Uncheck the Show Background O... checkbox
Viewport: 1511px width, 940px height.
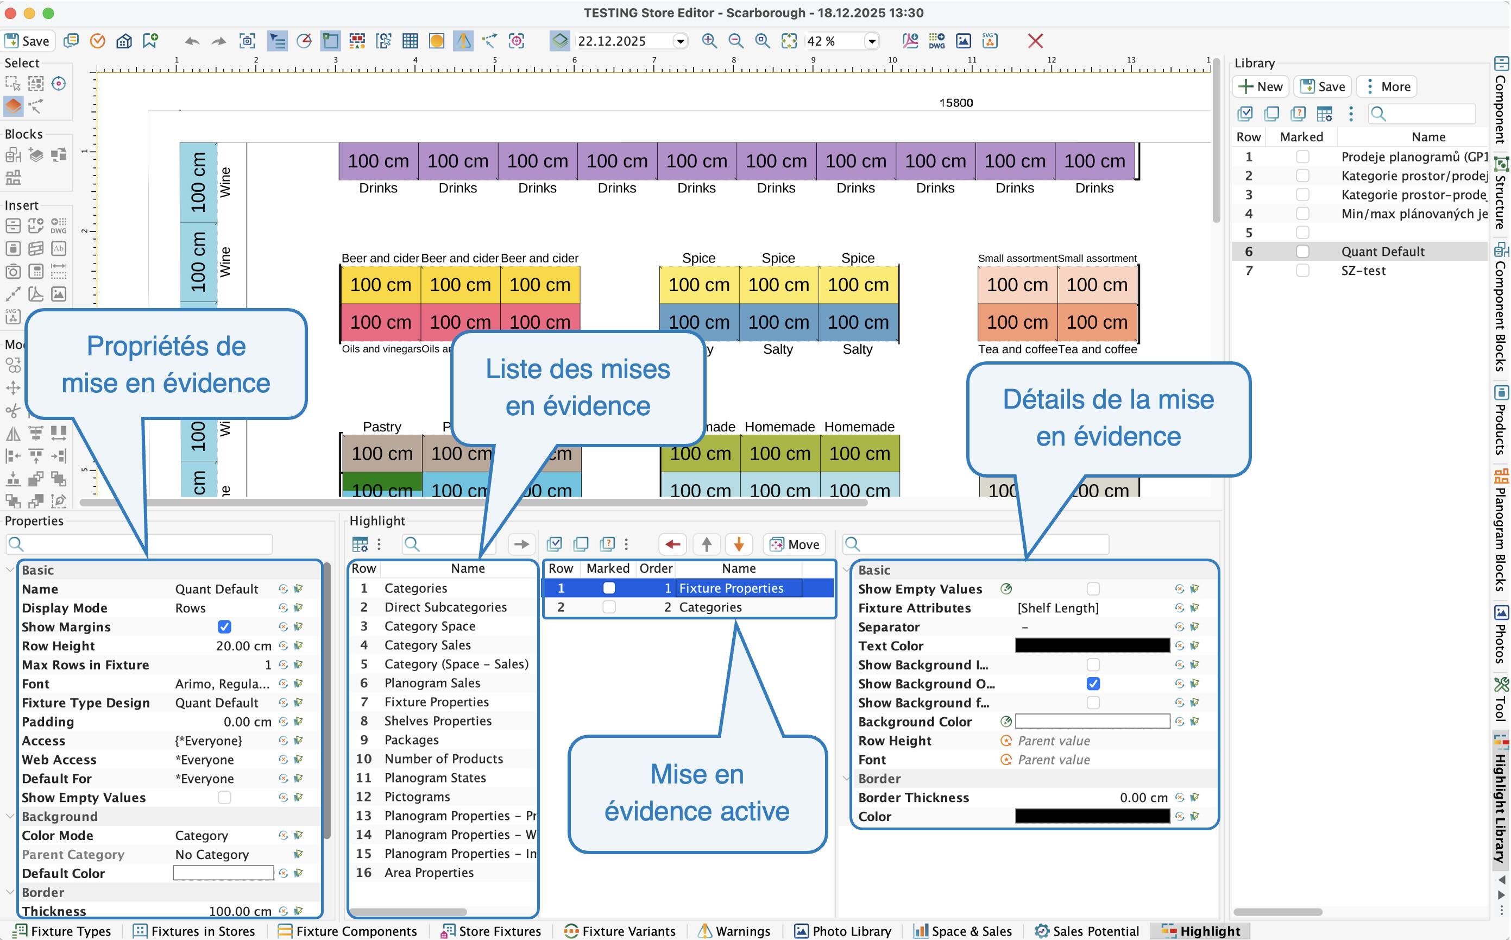tap(1093, 684)
